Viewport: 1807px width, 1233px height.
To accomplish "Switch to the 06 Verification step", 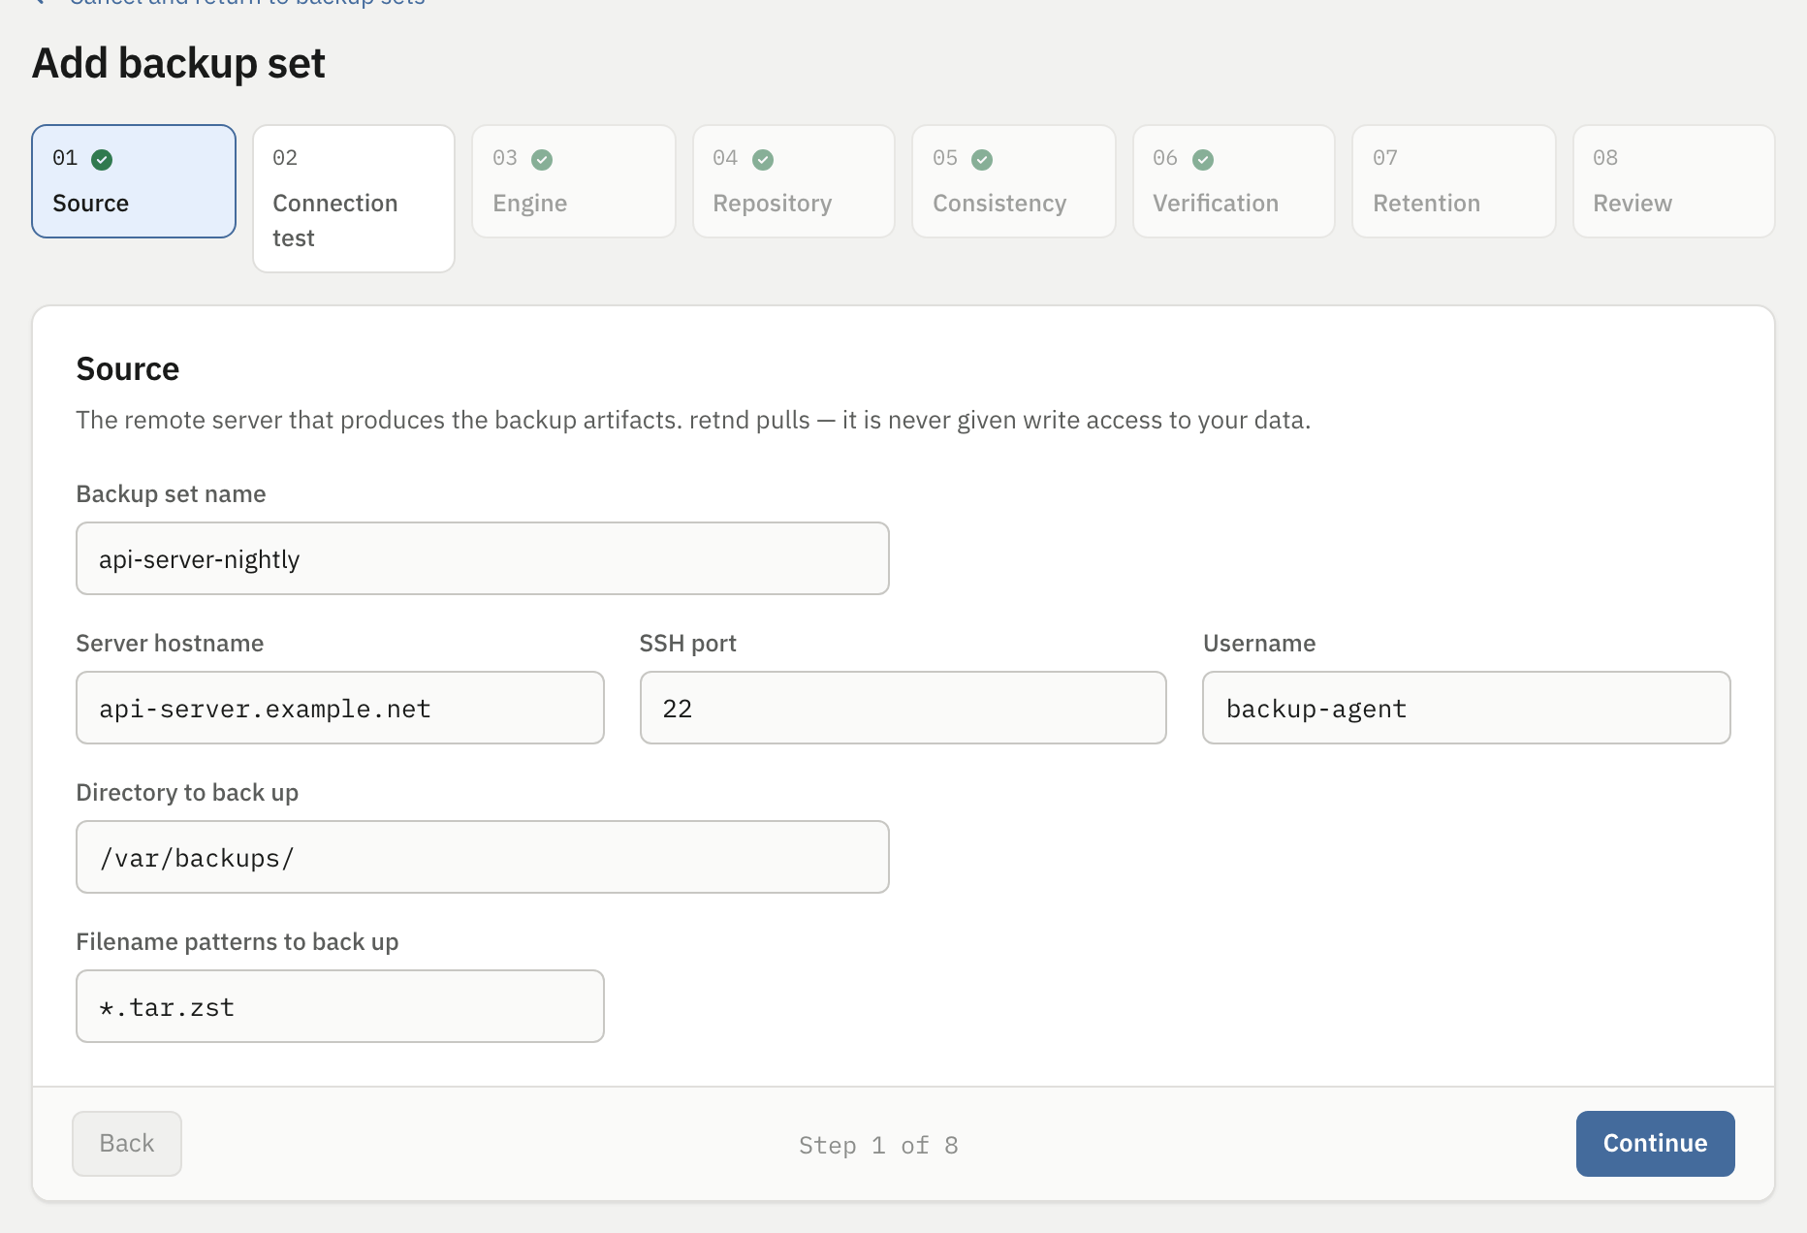I will point(1234,181).
